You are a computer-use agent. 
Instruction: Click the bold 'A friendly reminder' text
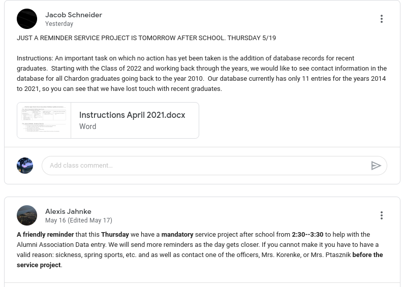point(45,235)
